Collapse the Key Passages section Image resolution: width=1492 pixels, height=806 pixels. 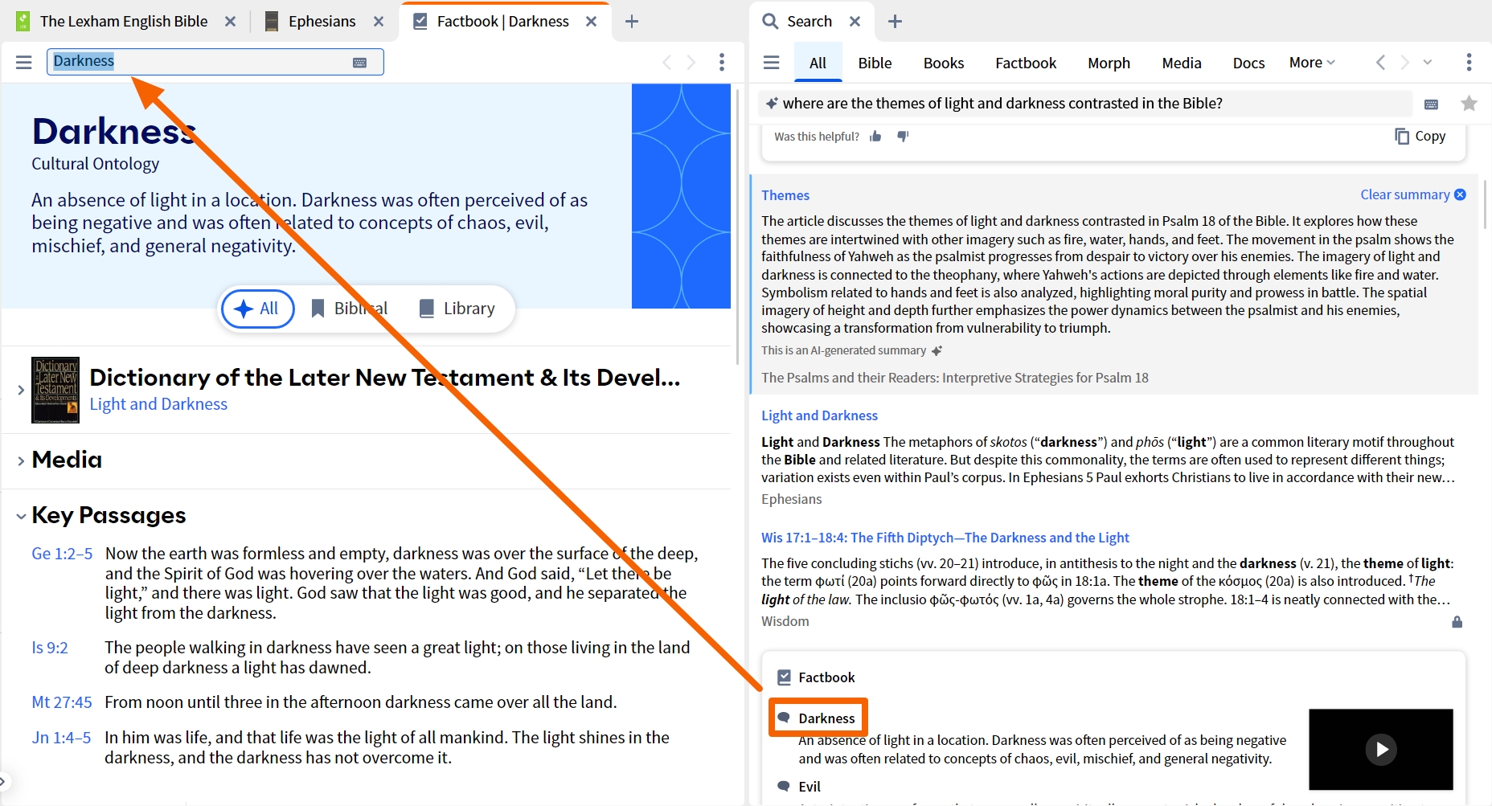(21, 517)
